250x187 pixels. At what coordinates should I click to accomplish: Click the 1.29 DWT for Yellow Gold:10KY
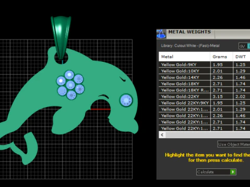[241, 71]
